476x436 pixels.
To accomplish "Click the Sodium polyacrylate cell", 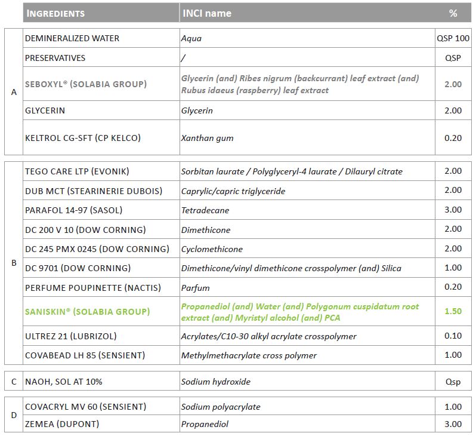I will 307,406.
